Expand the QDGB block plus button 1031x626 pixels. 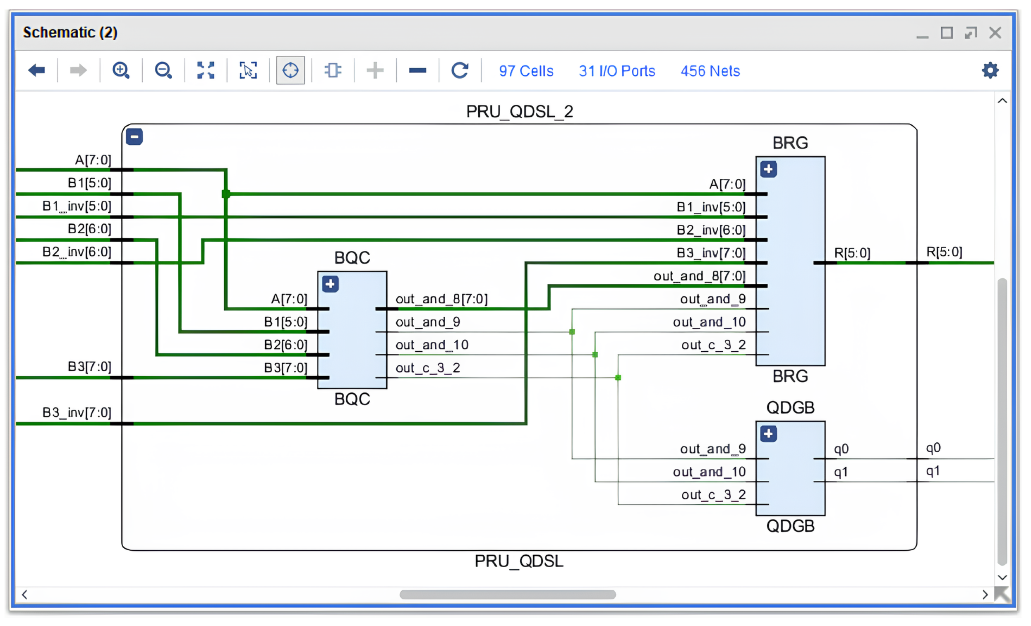pos(768,434)
